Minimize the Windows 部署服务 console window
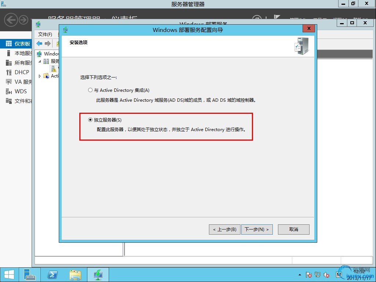 click(342, 23)
